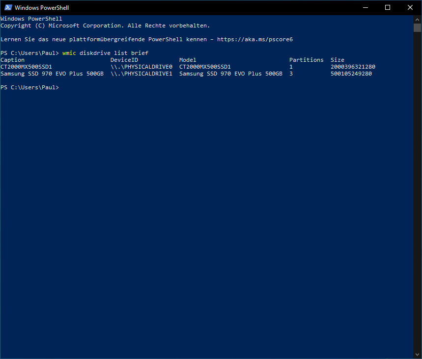422x359 pixels.
Task: Click the PowerShell icon in the title bar
Action: pos(8,7)
